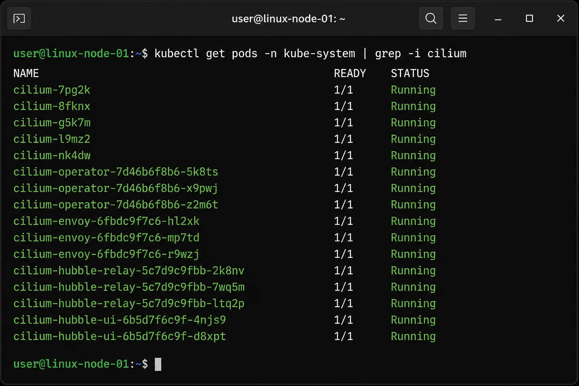This screenshot has height=386, width=579.
Task: Select pod cilium-operator-7d46b6f8b6-z2m6t
Action: click(x=116, y=205)
